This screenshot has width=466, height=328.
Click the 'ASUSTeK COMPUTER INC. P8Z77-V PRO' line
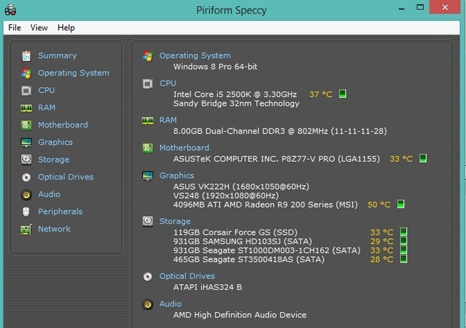276,159
